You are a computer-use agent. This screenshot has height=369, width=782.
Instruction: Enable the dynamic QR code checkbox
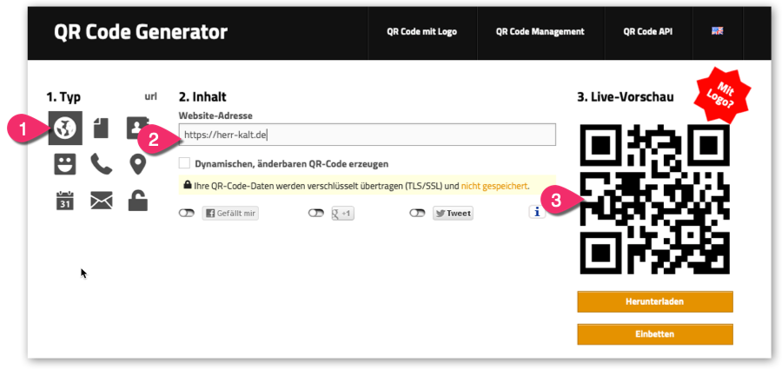(184, 162)
